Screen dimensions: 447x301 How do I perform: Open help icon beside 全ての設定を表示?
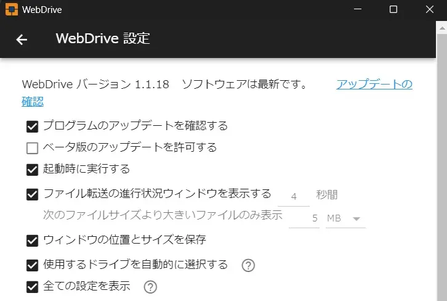click(150, 287)
